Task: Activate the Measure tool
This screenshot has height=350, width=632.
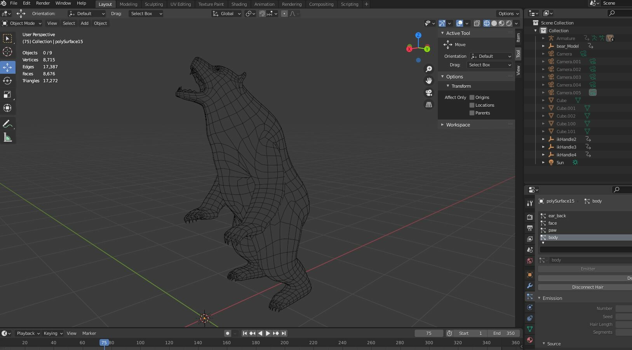Action: pyautogui.click(x=7, y=137)
